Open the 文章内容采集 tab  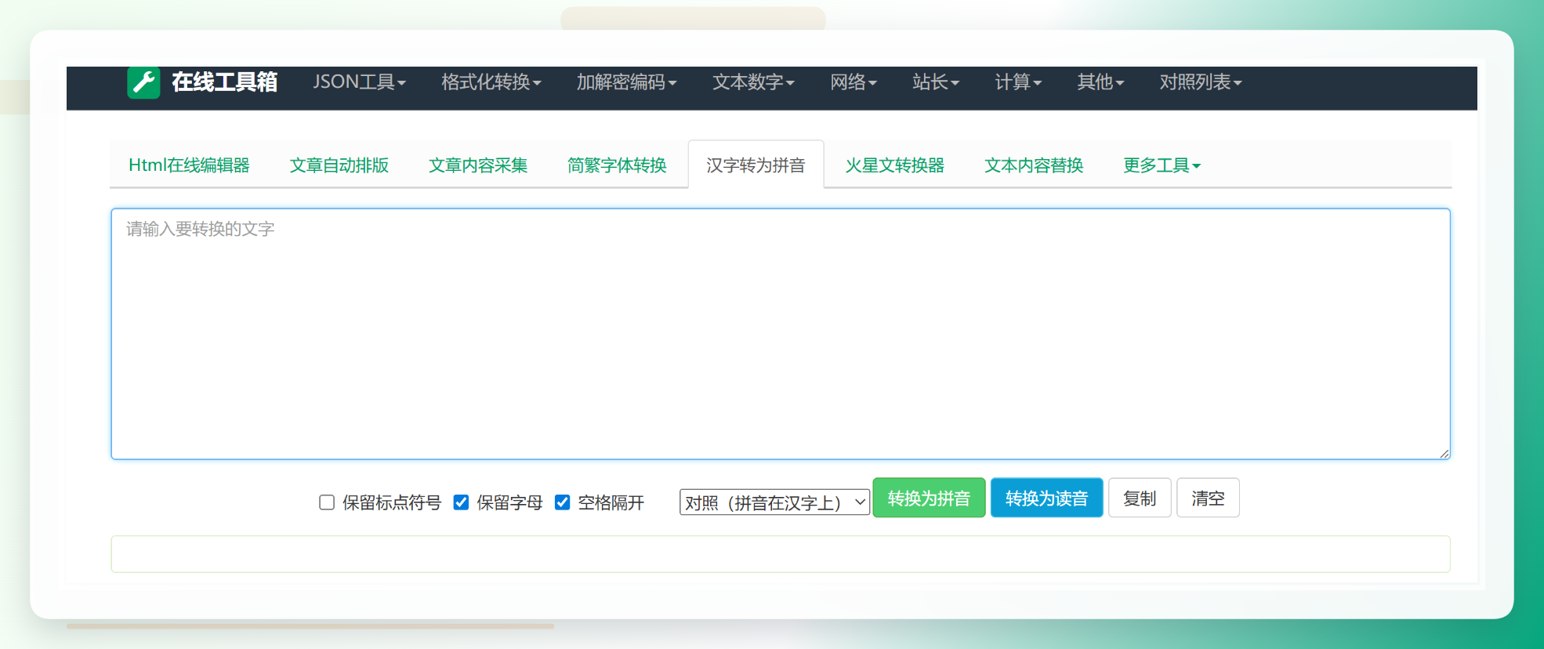[x=478, y=165]
